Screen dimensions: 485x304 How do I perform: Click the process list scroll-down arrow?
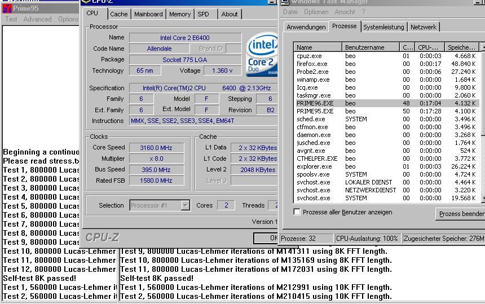click(x=483, y=198)
